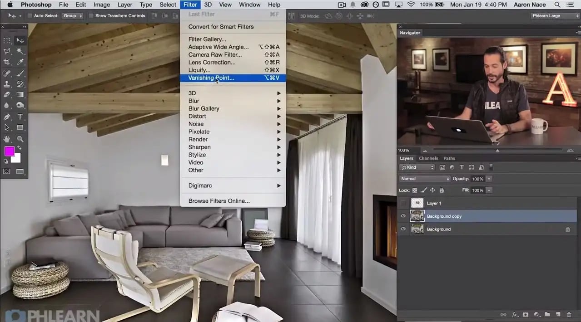581x322 pixels.
Task: Open the Auto-Select Group dropdown
Action: point(73,16)
